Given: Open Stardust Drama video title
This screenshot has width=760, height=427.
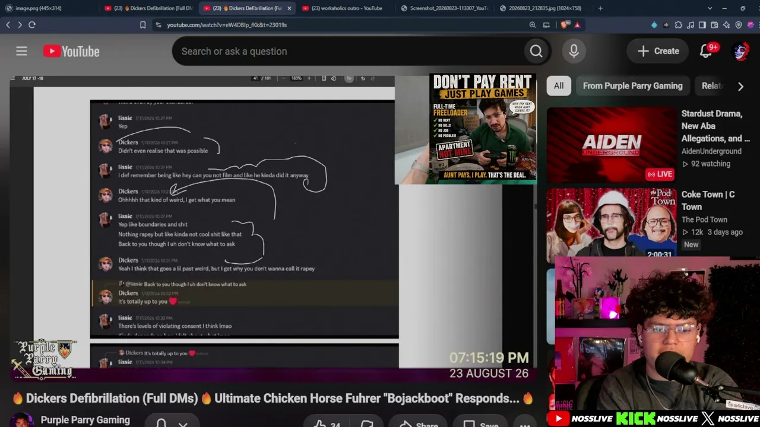Looking at the screenshot, I should [715, 126].
